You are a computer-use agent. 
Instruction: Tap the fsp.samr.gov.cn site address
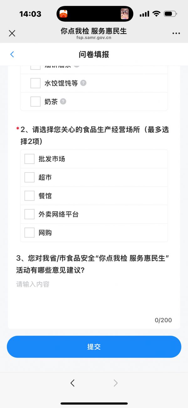tap(94, 38)
